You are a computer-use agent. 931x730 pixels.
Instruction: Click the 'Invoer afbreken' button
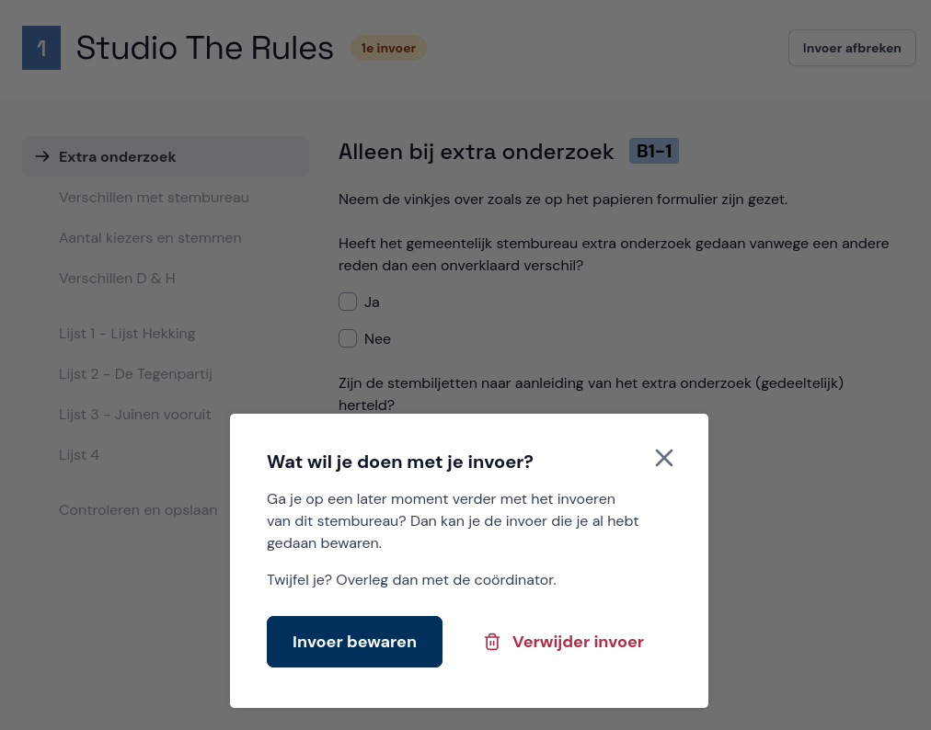click(x=852, y=48)
